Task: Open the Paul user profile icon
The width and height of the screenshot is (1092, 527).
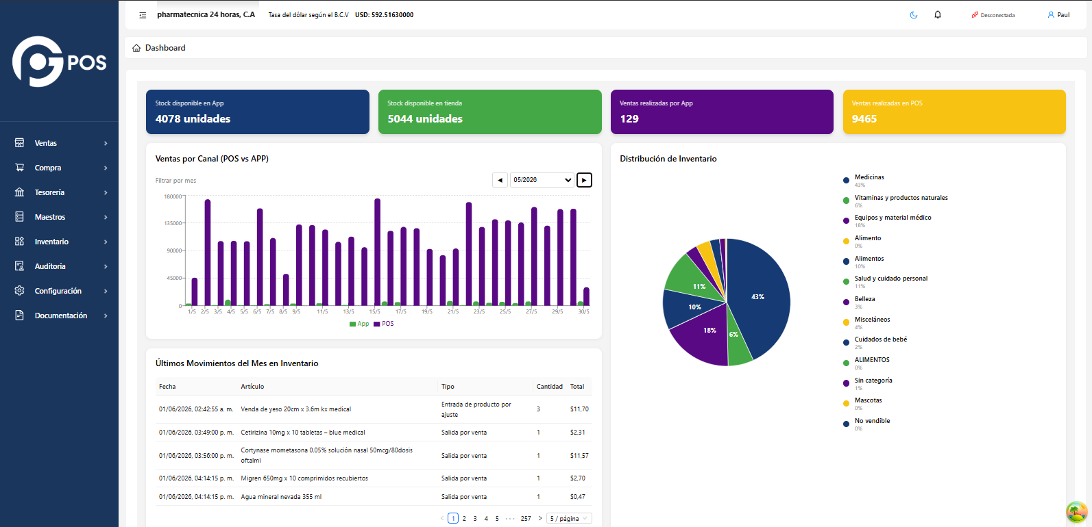Action: (1051, 15)
